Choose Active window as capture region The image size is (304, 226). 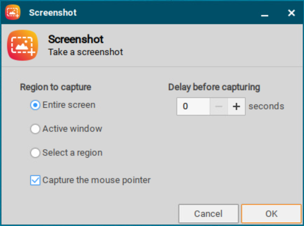coord(35,129)
